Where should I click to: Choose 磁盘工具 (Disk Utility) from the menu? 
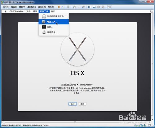point(54,22)
